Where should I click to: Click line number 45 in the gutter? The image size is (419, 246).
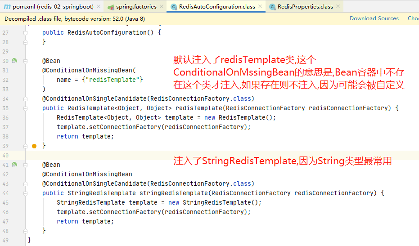[5, 203]
